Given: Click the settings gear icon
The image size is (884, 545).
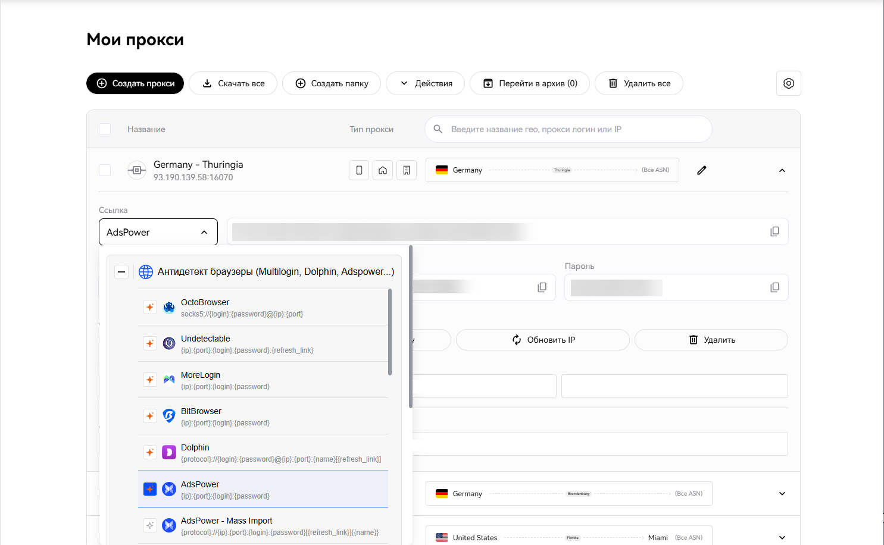Looking at the screenshot, I should pyautogui.click(x=788, y=83).
